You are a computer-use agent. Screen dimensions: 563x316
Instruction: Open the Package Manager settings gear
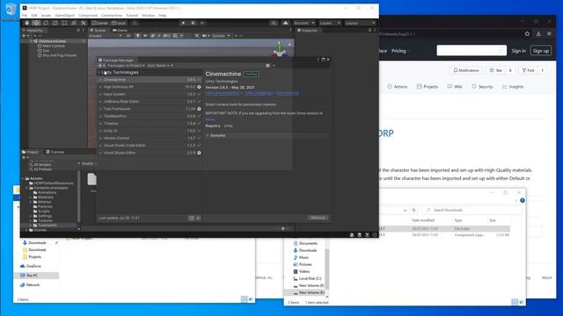pos(267,66)
